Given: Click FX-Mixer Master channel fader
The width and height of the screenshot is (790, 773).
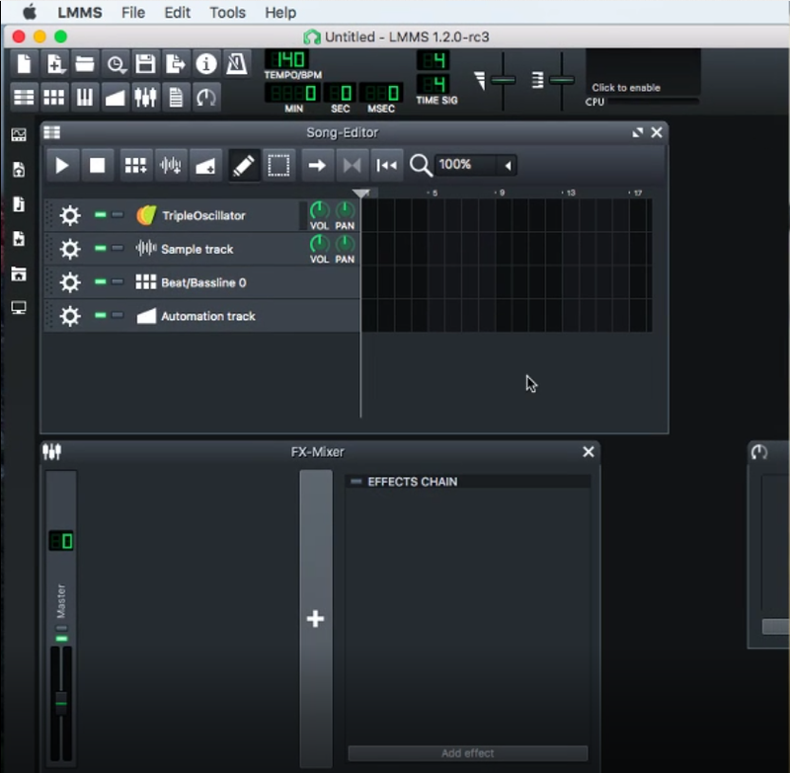Looking at the screenshot, I should pos(61,703).
